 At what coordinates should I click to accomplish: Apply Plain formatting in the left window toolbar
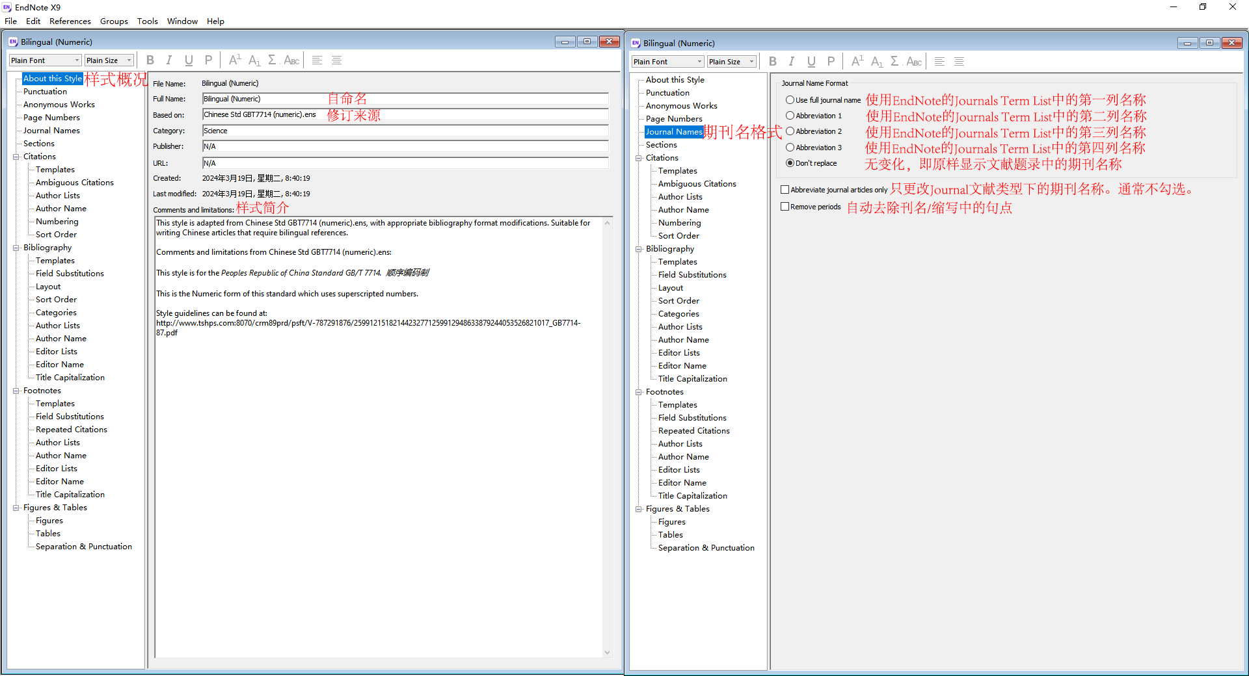(x=208, y=60)
